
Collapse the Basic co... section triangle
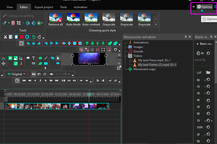(x=197, y=44)
